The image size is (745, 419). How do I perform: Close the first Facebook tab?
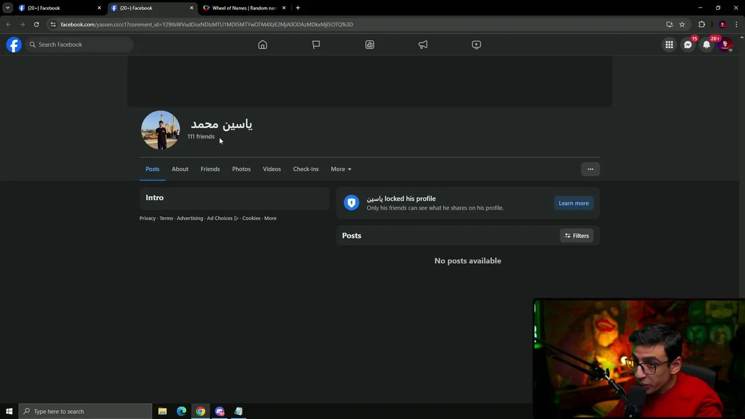[x=99, y=8]
